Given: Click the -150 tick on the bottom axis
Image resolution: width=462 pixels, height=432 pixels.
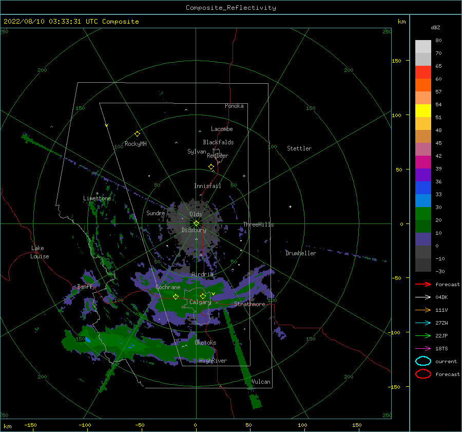Looking at the screenshot, I should click(x=30, y=425).
